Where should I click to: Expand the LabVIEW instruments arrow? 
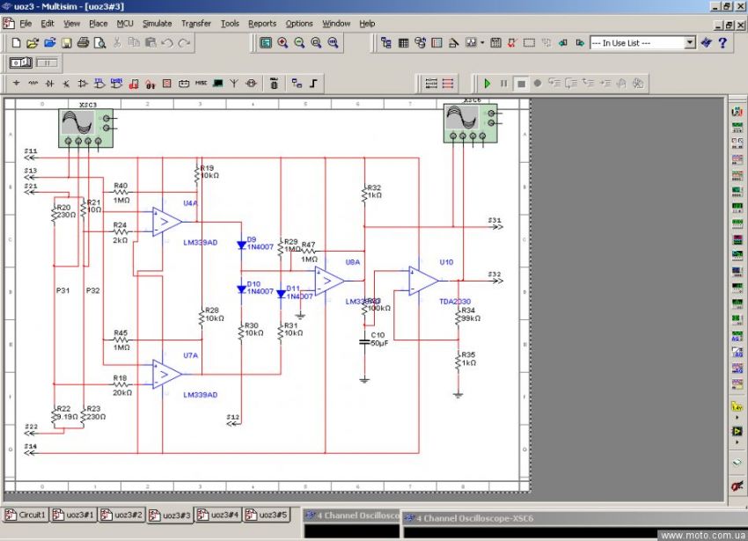pyautogui.click(x=737, y=442)
